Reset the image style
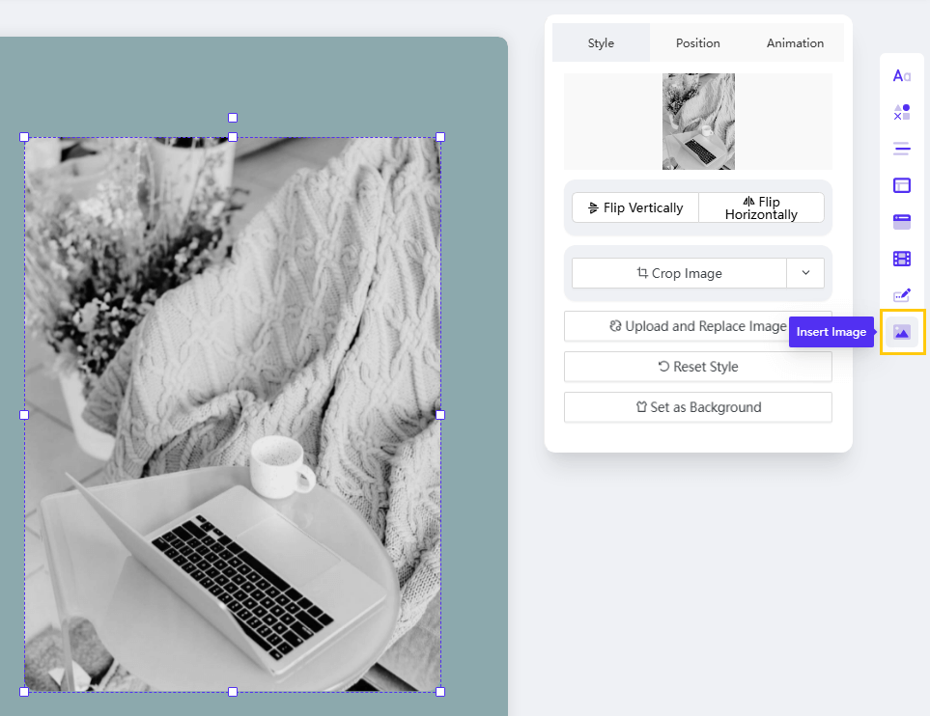The width and height of the screenshot is (930, 716). tap(697, 367)
